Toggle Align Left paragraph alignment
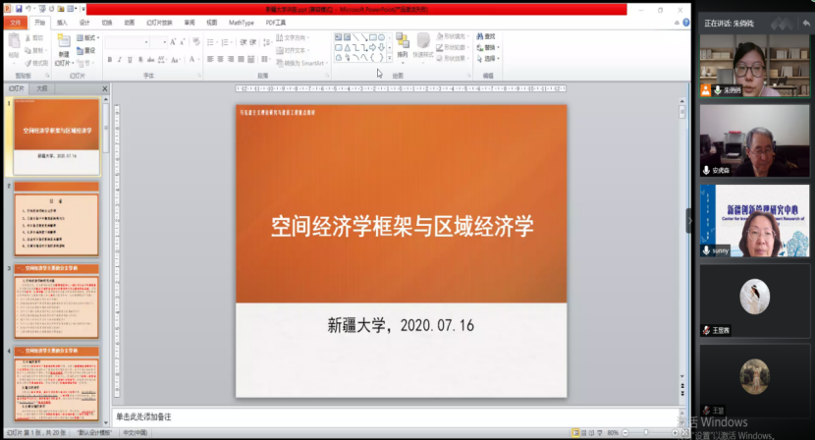 [210, 59]
